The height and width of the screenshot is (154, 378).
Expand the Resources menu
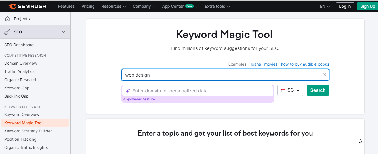click(114, 6)
